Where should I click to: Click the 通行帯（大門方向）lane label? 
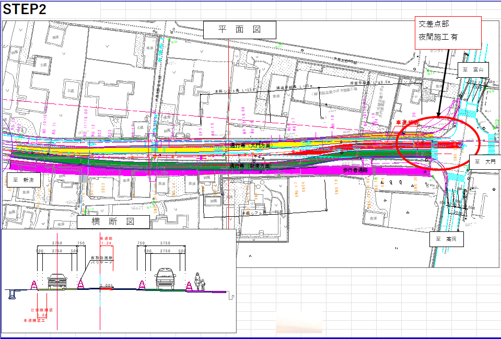click(x=252, y=145)
